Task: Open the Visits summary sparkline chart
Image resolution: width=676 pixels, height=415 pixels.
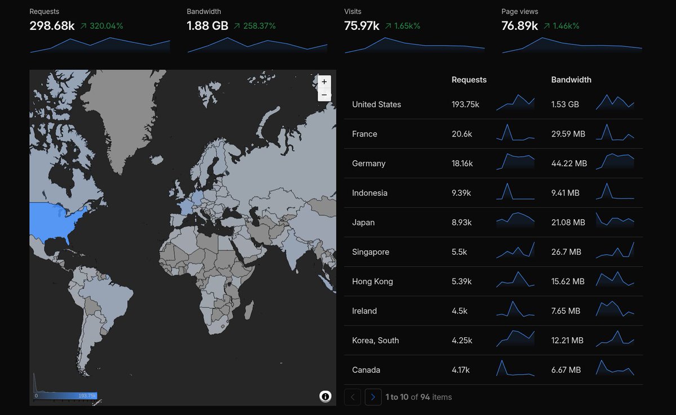Action: point(415,45)
